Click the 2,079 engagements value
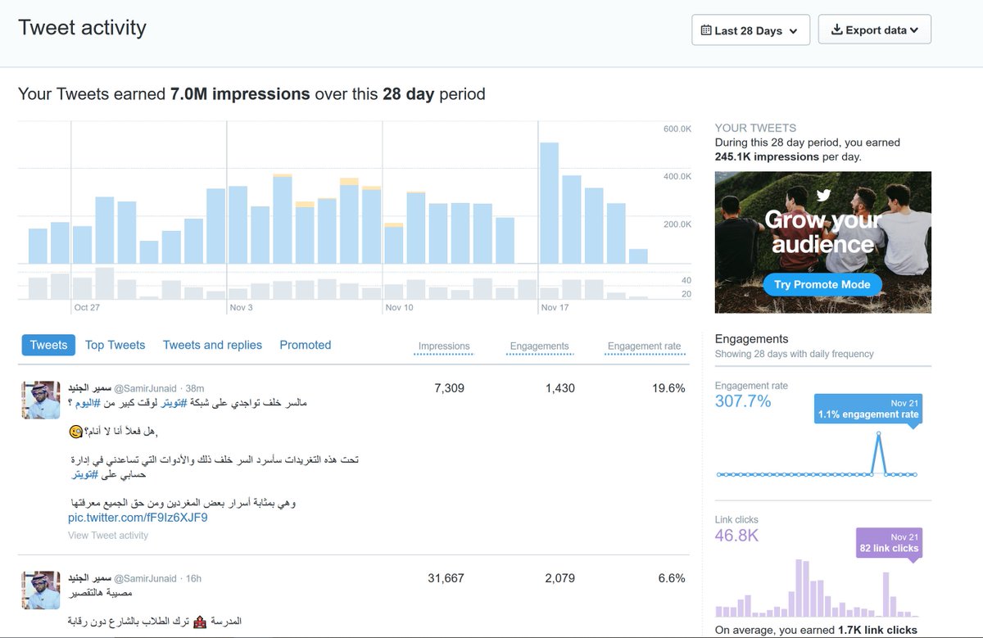 coord(559,578)
